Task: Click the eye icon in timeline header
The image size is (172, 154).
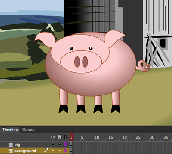Action: [x=53, y=137]
